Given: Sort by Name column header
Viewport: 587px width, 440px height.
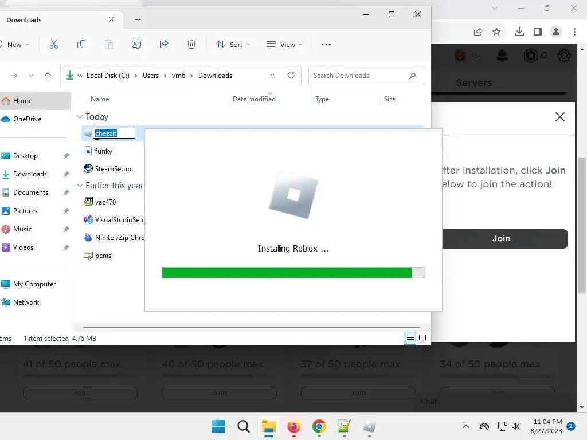Looking at the screenshot, I should click(100, 99).
